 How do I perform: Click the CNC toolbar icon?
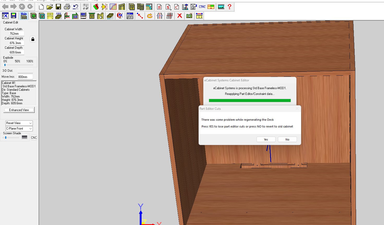[202, 7]
